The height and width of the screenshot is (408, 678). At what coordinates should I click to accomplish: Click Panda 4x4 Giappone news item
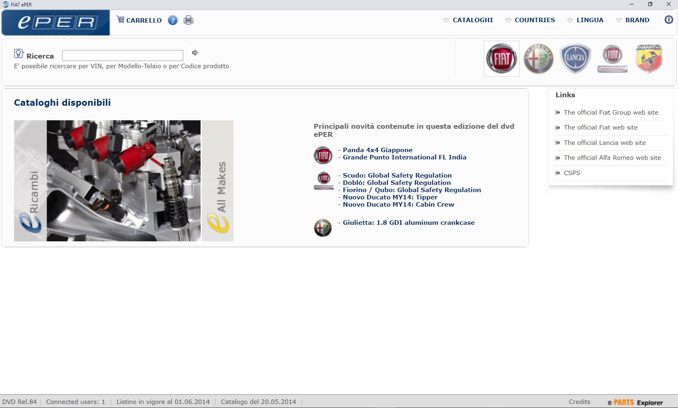(x=377, y=150)
